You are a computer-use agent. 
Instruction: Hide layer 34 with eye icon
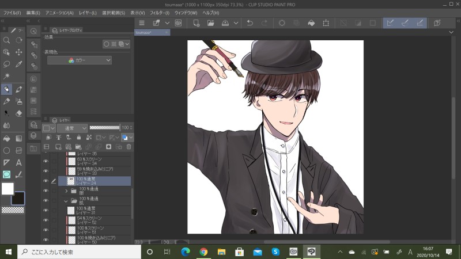click(46, 161)
